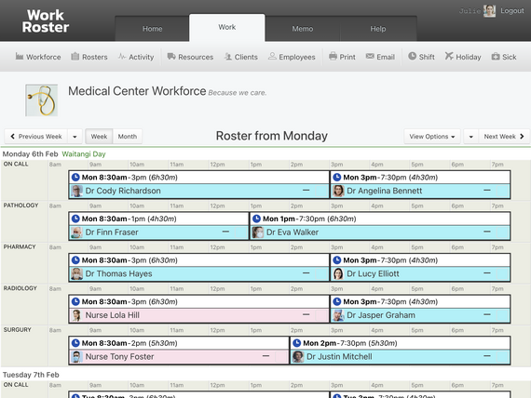The height and width of the screenshot is (398, 531).
Task: Open the Memo tab
Action: click(x=303, y=29)
